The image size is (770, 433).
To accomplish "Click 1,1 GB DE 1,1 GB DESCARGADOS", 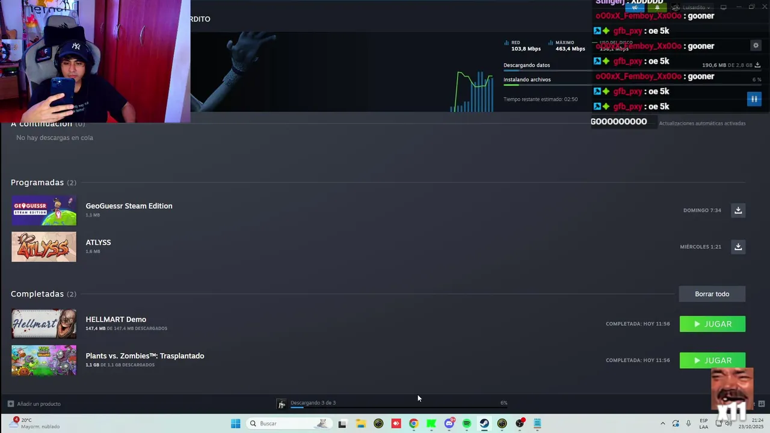I will pyautogui.click(x=120, y=365).
